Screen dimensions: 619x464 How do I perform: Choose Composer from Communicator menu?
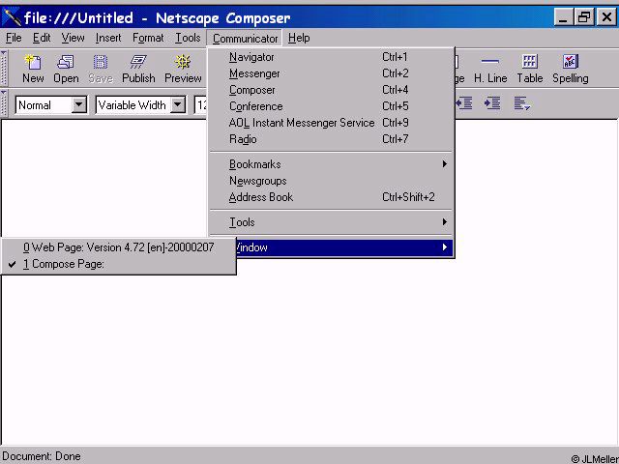[x=331, y=90]
